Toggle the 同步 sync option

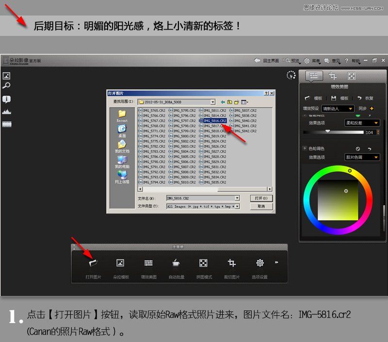tap(362, 109)
